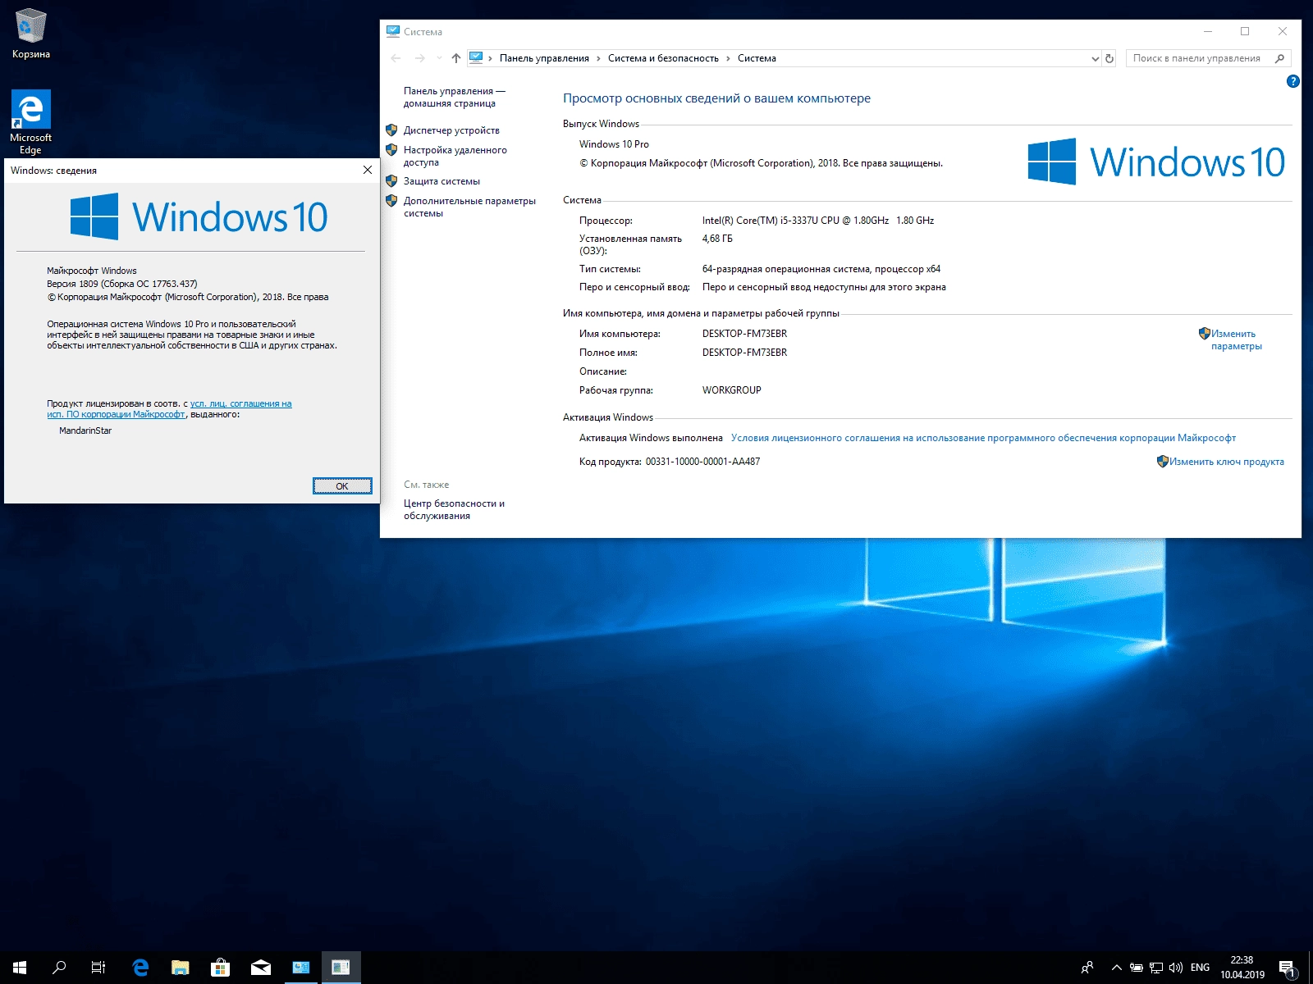Open the Microsoft license terms link in the System window
This screenshot has width=1313, height=984.
click(983, 438)
